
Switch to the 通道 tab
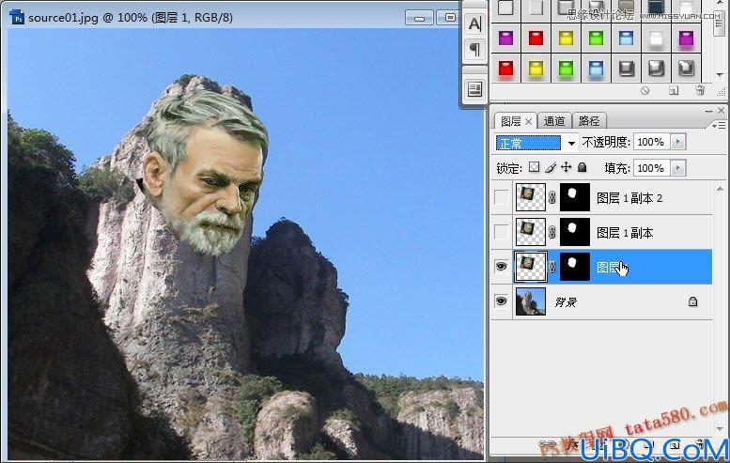click(554, 121)
